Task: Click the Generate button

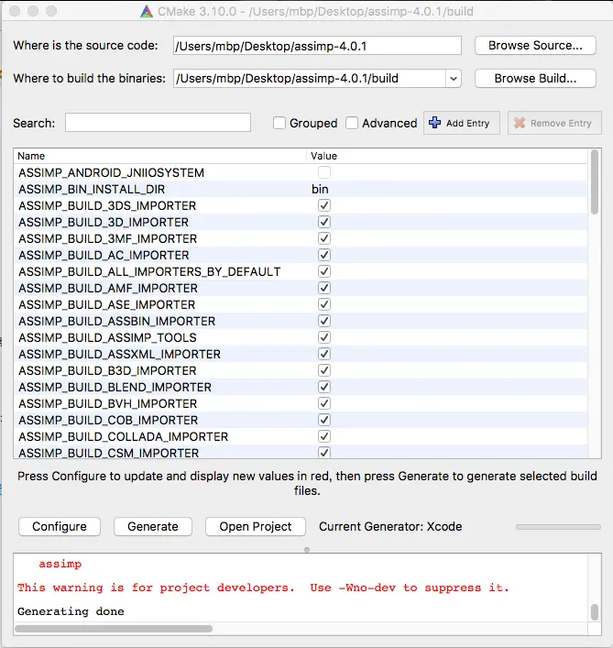Action: (153, 526)
